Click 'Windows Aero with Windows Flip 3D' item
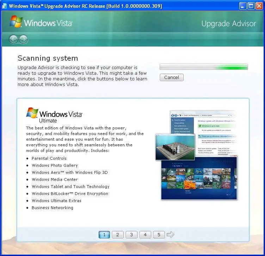The image size is (265, 256). click(x=70, y=172)
